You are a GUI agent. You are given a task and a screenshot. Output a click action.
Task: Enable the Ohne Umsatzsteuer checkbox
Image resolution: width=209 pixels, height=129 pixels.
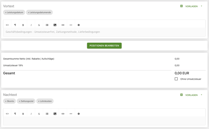point(176,79)
